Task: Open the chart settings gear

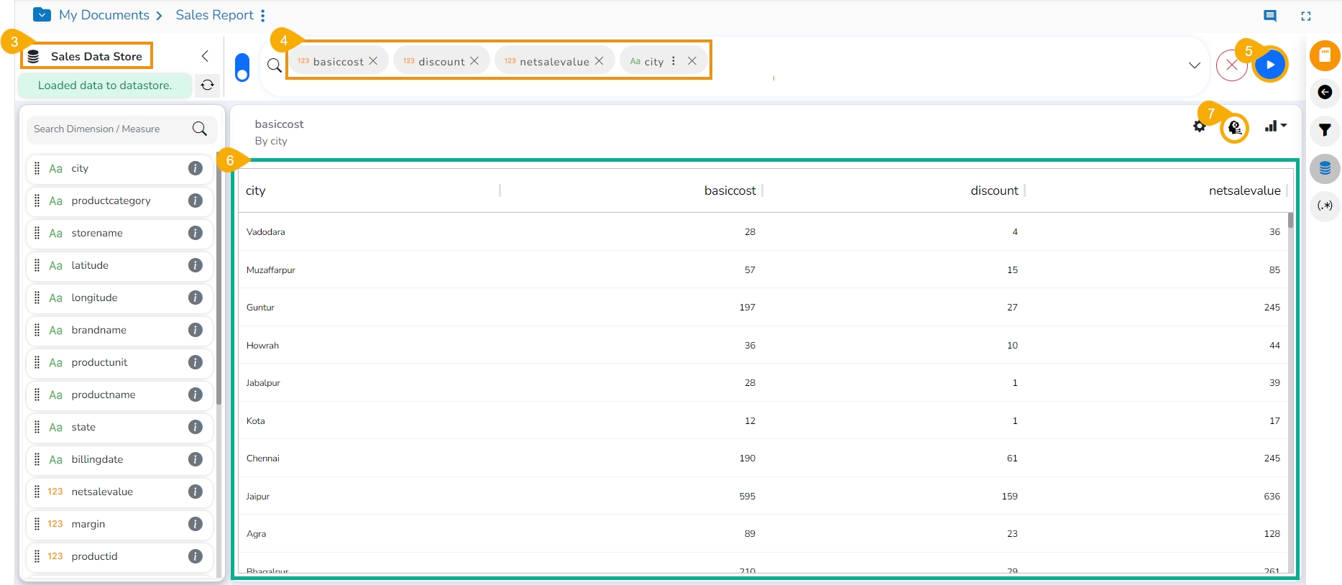Action: click(1199, 126)
